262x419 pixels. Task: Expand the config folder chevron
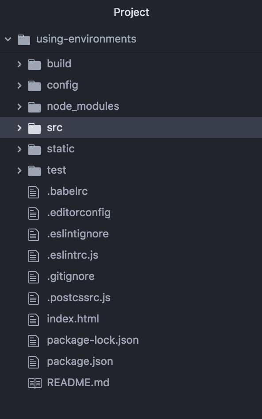19,85
